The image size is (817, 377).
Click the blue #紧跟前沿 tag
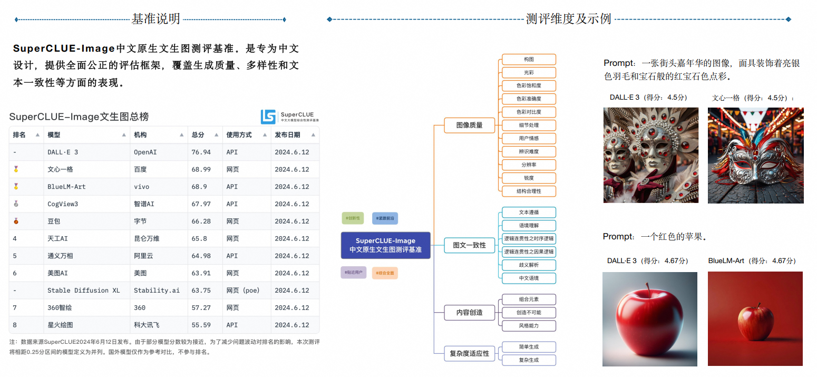point(385,218)
